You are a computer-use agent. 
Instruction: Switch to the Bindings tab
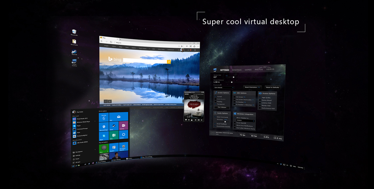[x=237, y=70]
